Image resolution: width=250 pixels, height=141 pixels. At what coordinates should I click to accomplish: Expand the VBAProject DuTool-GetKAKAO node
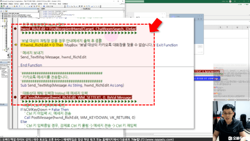tap(1, 15)
